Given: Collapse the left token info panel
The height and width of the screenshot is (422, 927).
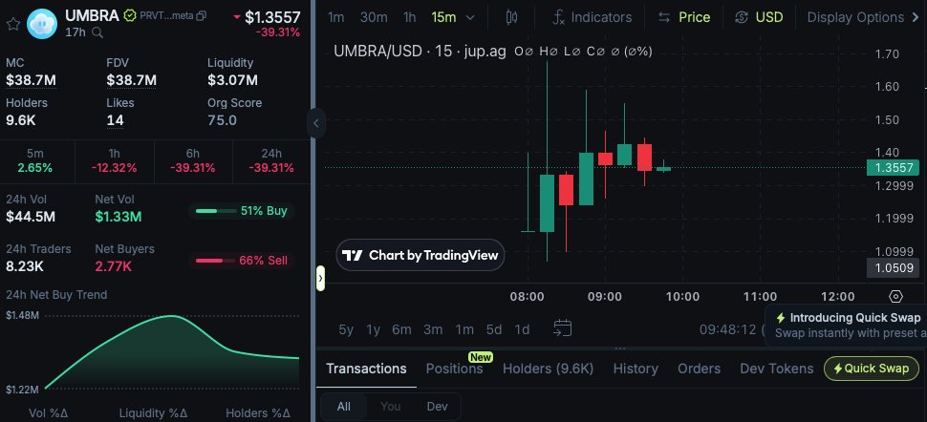Looking at the screenshot, I should [315, 121].
